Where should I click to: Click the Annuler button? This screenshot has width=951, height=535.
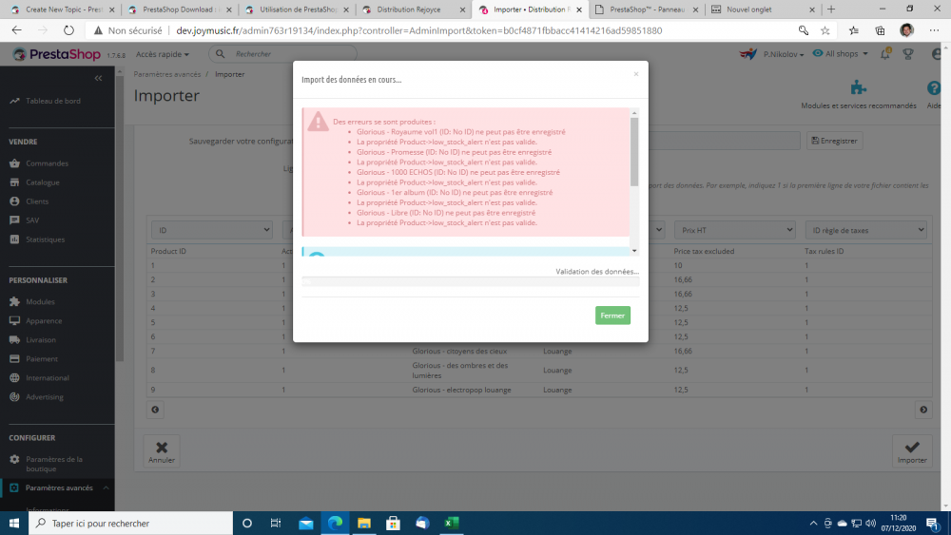click(x=162, y=451)
